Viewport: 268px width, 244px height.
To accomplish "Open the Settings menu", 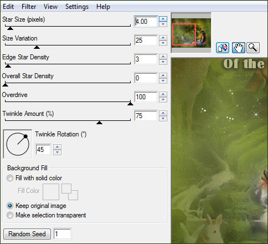I will click(x=77, y=7).
